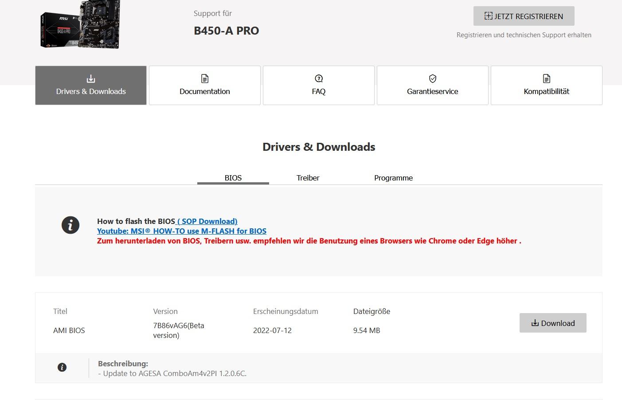Click the 'How to flash the BIOS' text
This screenshot has width=622, height=400.
136,221
